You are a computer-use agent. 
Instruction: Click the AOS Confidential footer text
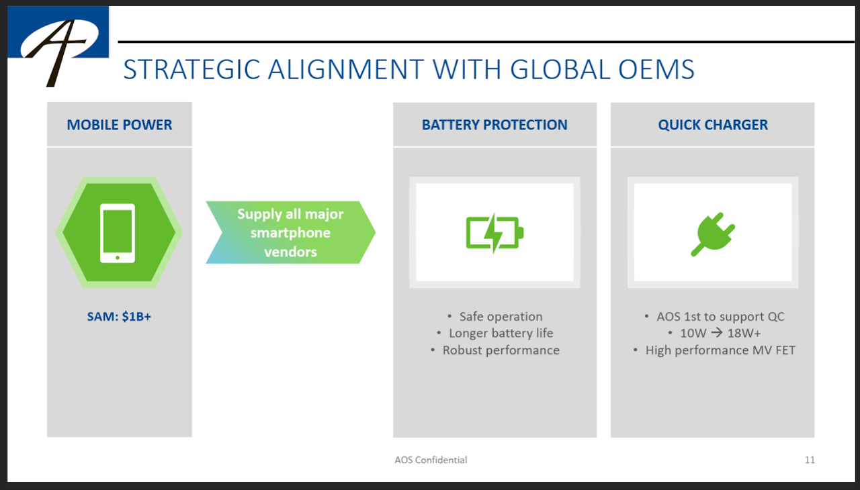(x=430, y=460)
